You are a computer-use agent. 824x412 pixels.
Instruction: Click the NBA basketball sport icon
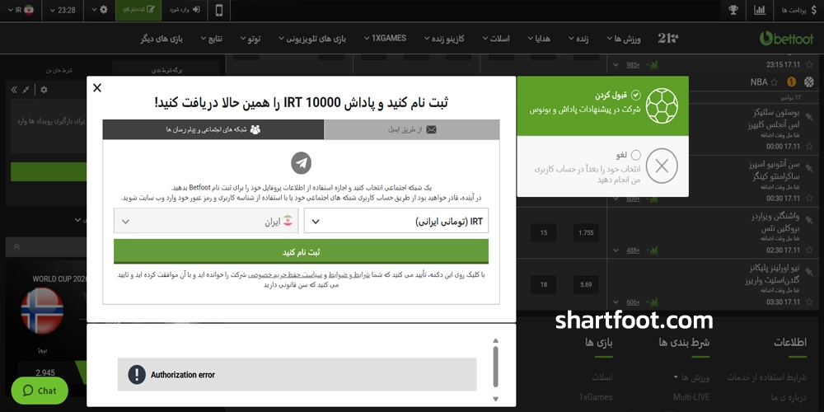pyautogui.click(x=808, y=82)
